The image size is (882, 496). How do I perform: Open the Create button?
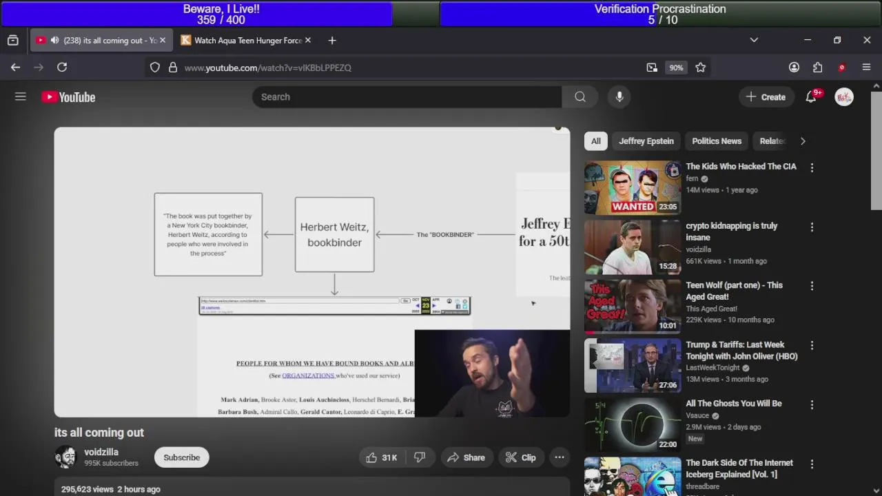[766, 97]
